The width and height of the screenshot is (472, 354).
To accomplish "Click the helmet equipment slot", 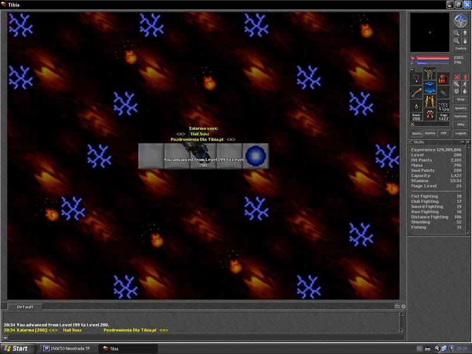I will 430,74.
